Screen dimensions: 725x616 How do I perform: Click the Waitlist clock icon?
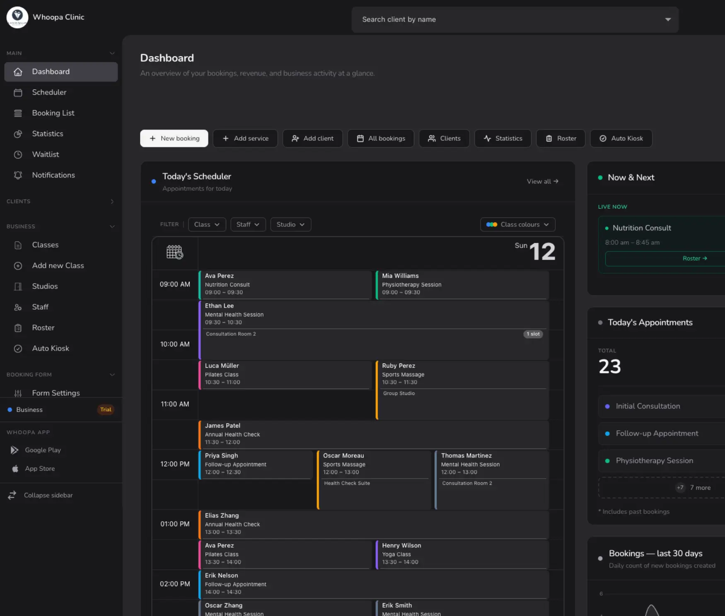click(18, 154)
